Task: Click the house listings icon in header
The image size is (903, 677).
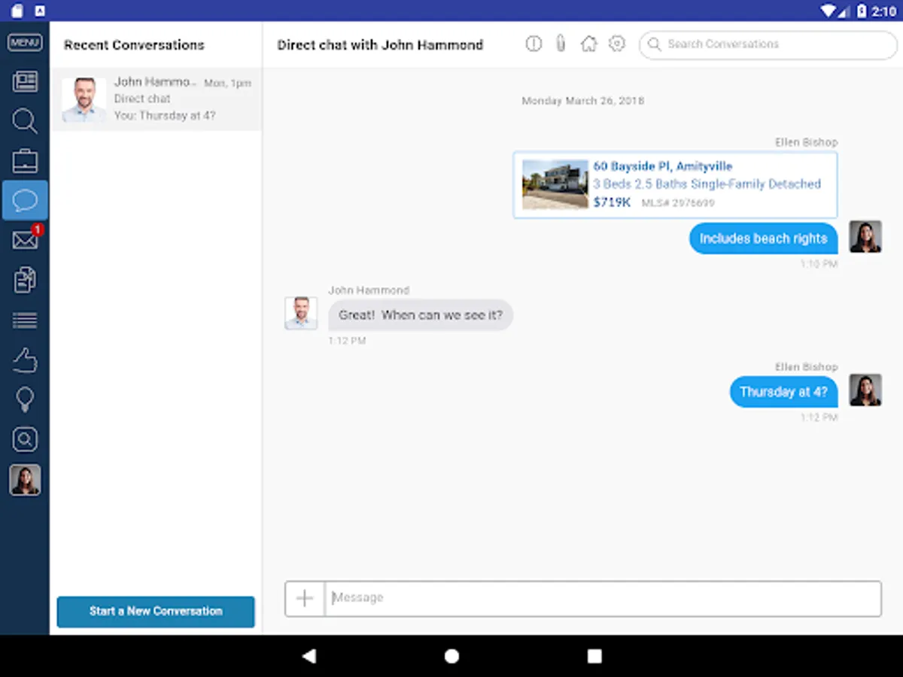Action: [x=589, y=44]
